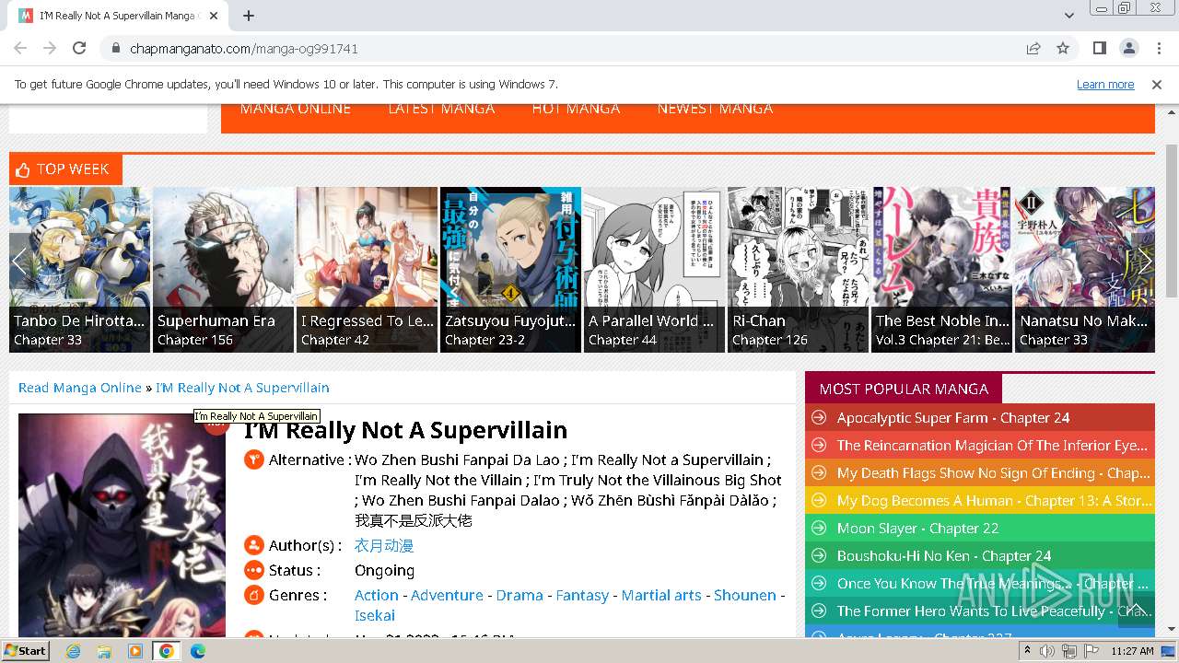Open a new browser tab
The image size is (1179, 663).
click(x=249, y=15)
